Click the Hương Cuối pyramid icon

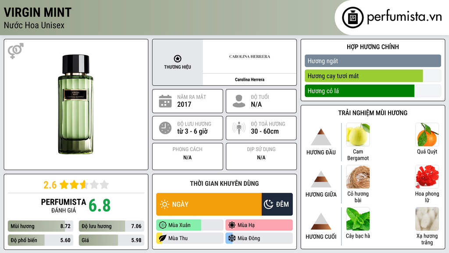click(x=321, y=221)
